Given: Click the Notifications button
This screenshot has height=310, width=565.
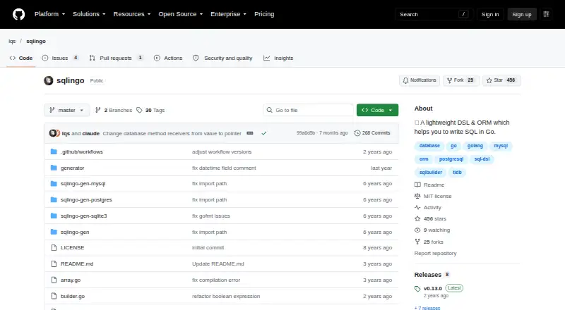Looking at the screenshot, I should click(x=420, y=80).
